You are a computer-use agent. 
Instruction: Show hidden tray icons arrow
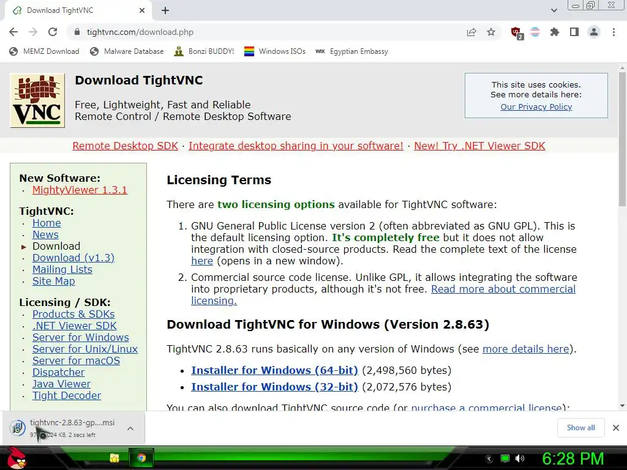point(489,459)
